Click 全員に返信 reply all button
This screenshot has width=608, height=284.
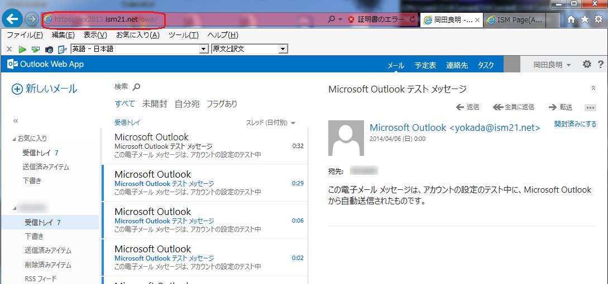coord(513,107)
